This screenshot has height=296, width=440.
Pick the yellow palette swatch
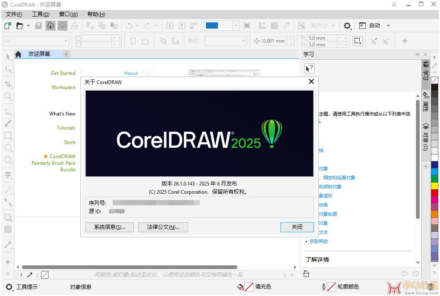click(434, 185)
